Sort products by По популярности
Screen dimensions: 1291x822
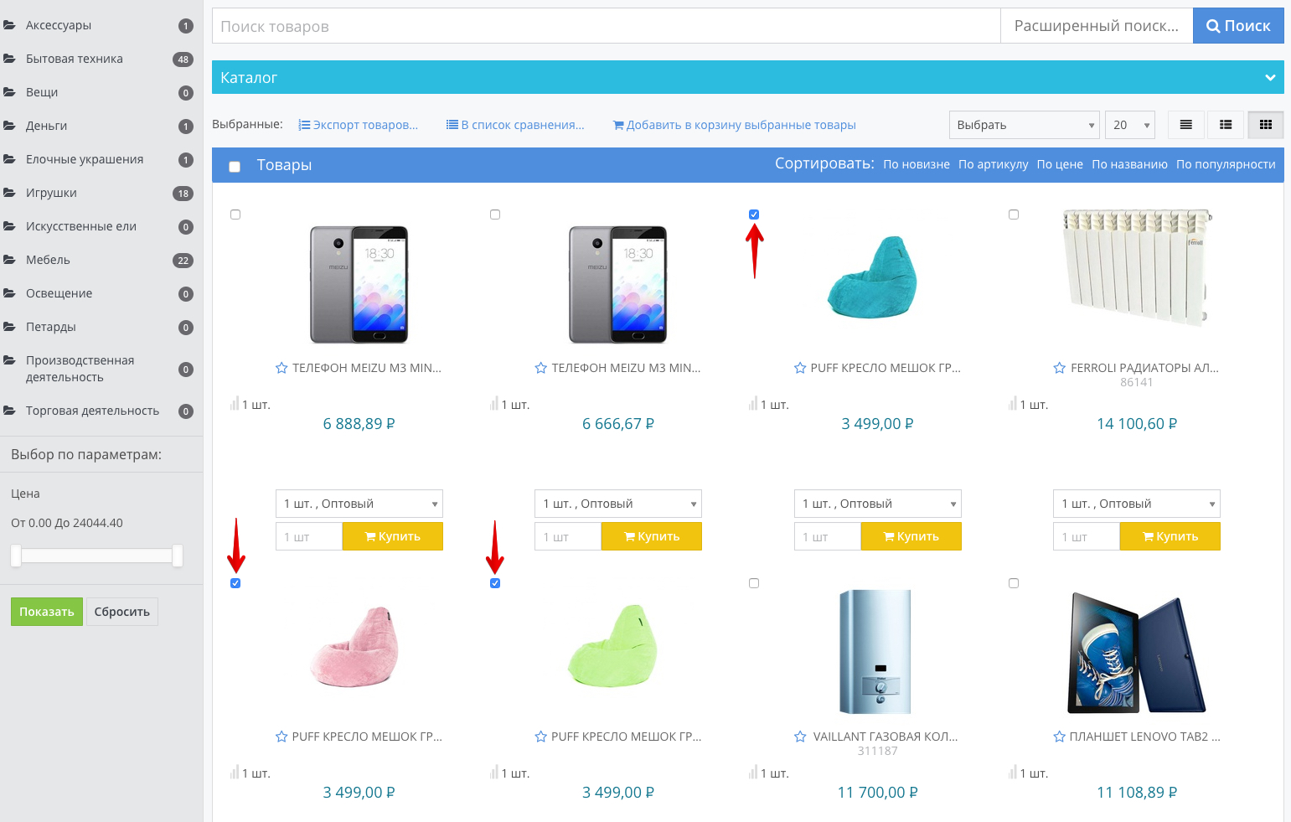coord(1225,164)
